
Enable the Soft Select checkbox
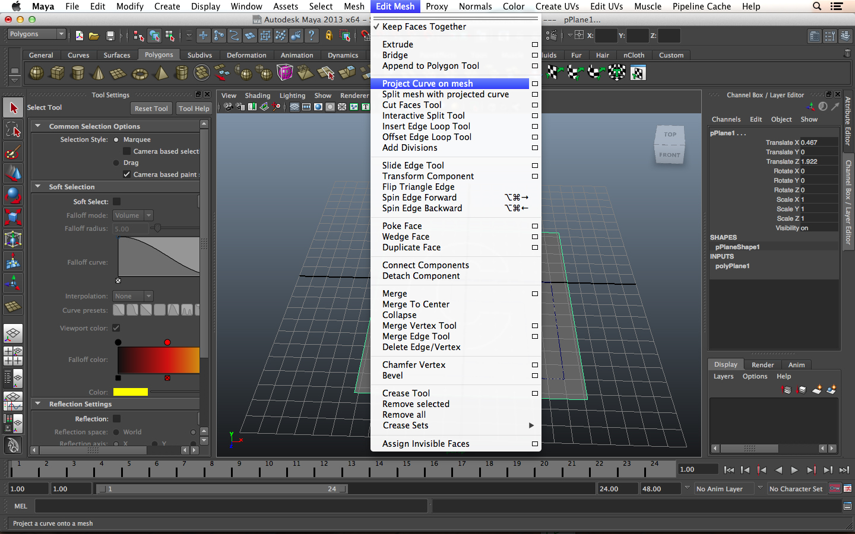[117, 202]
